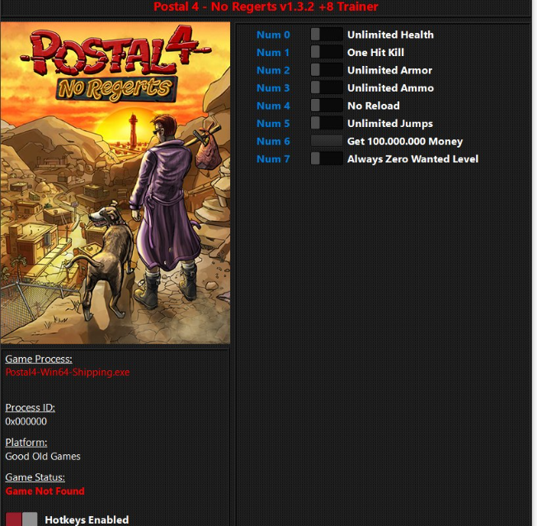Click the Game Process heading
This screenshot has height=526, width=537.
pos(39,359)
